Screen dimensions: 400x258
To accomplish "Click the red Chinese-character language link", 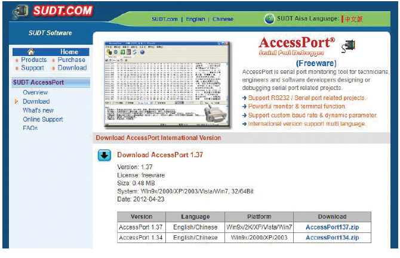I will pyautogui.click(x=353, y=19).
